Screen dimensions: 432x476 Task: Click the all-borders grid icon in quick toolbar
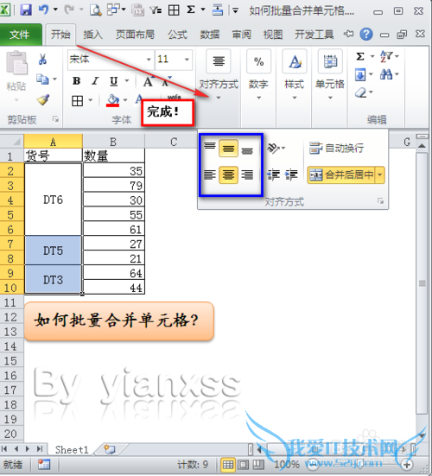click(x=174, y=10)
